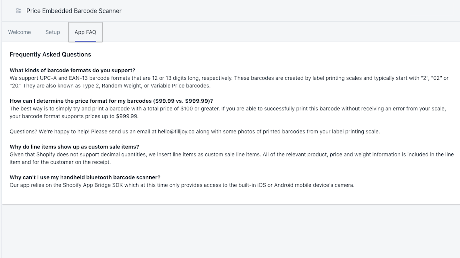Click the price format determination question

[111, 101]
